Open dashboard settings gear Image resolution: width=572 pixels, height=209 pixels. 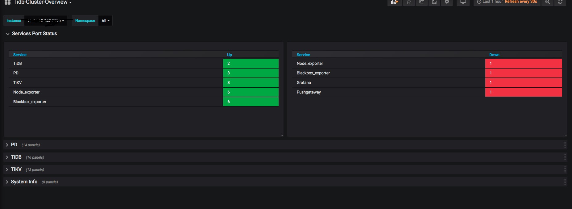pos(447,2)
